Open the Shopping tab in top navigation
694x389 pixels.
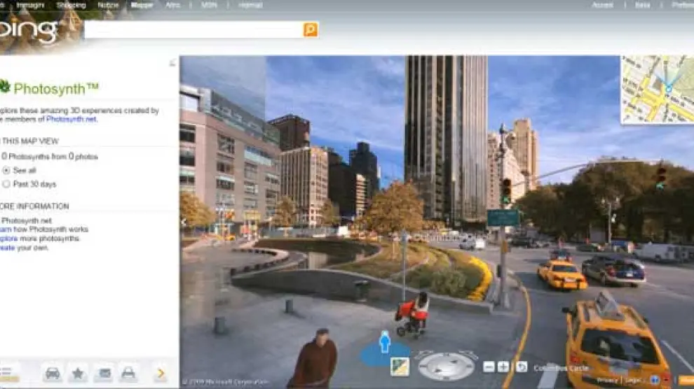70,5
